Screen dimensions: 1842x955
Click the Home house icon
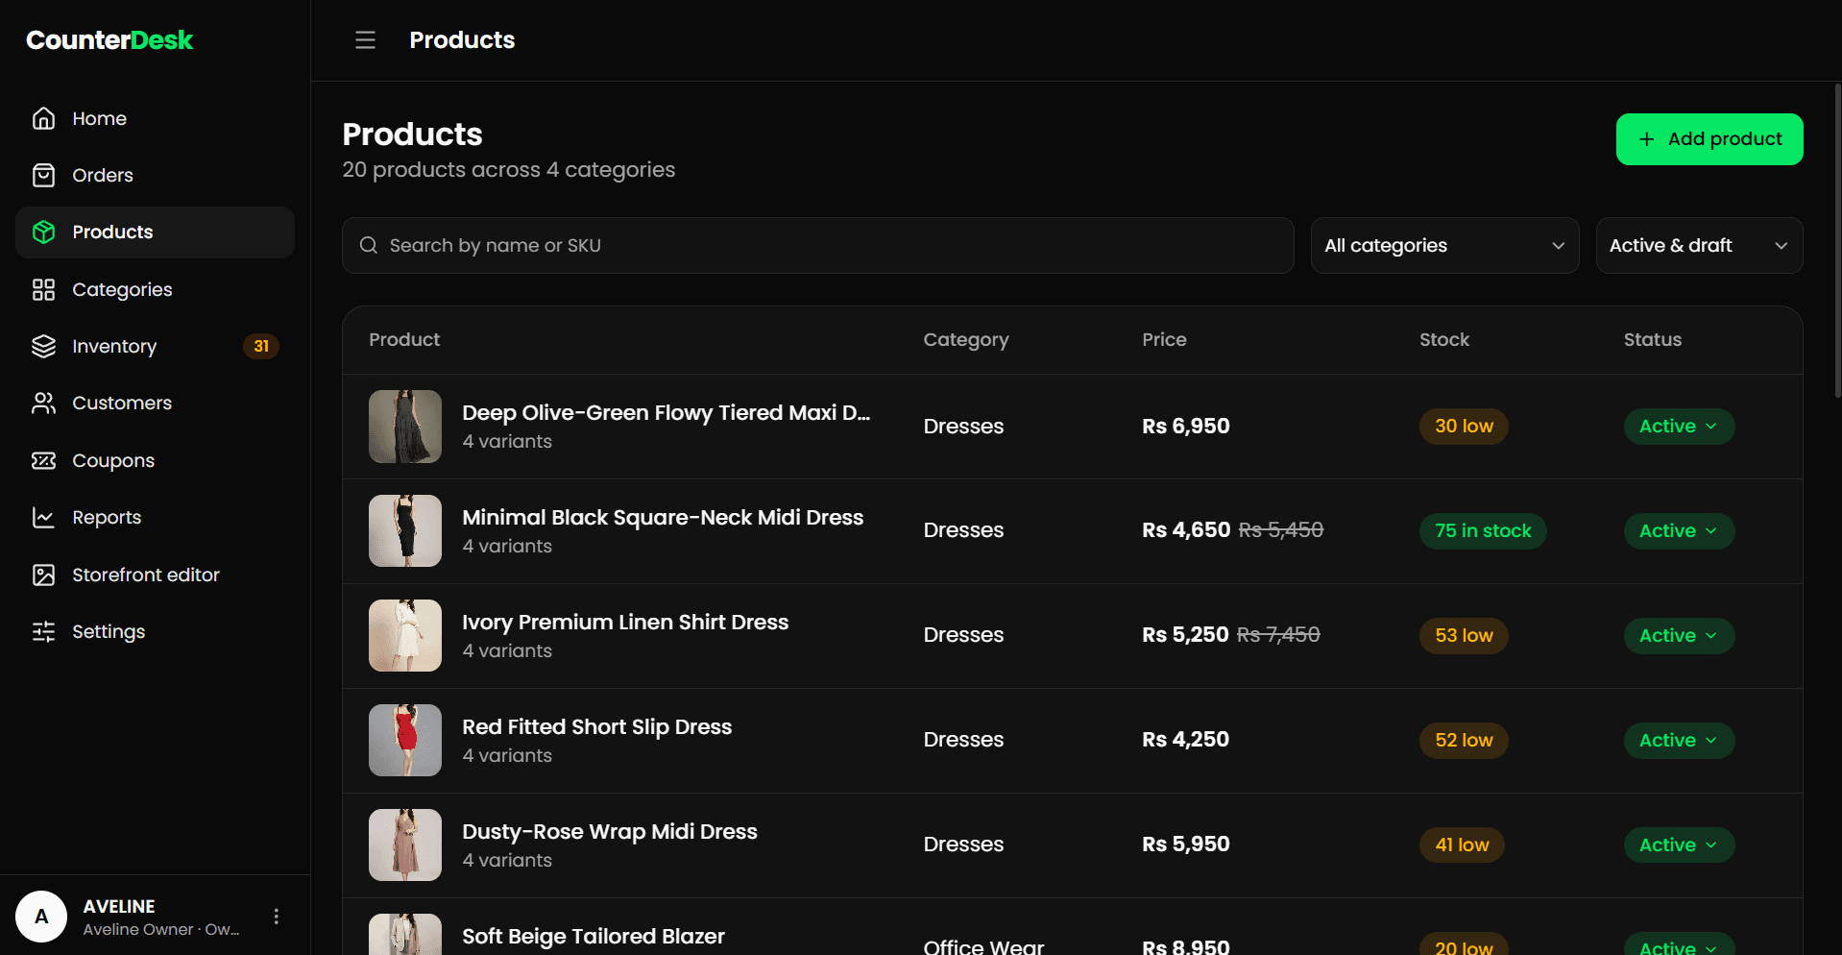(43, 118)
